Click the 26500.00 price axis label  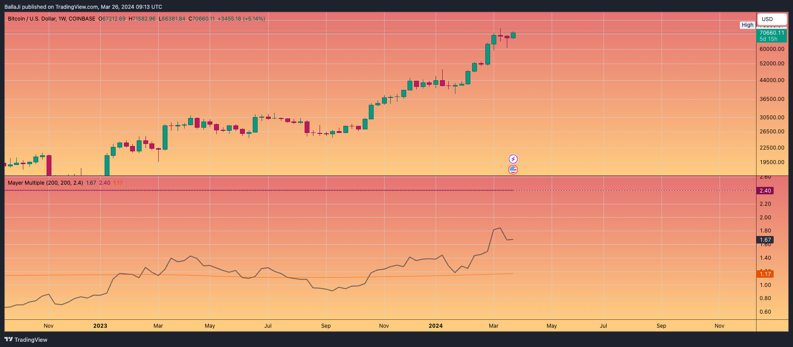(x=771, y=132)
